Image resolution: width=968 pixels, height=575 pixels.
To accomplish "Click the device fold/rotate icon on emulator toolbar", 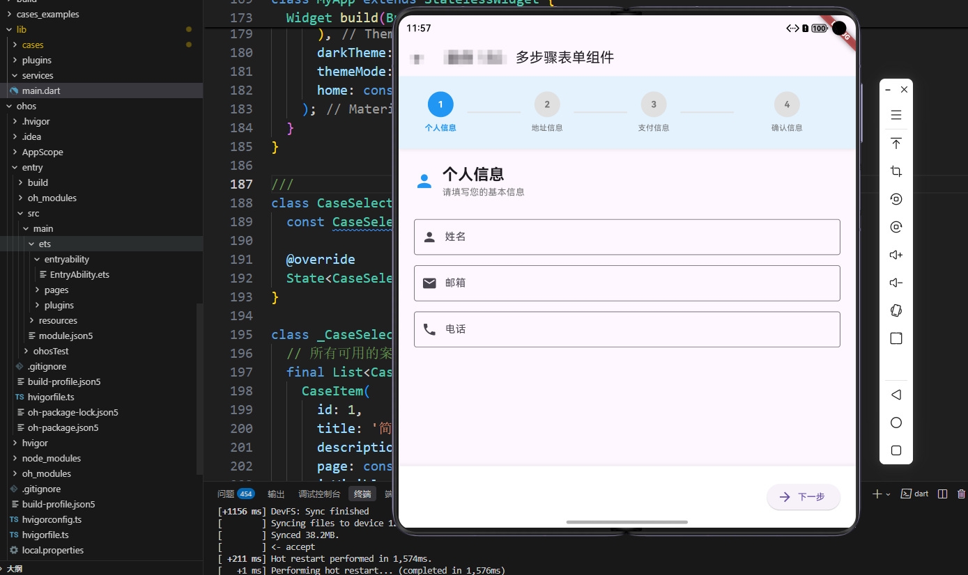I will point(896,310).
